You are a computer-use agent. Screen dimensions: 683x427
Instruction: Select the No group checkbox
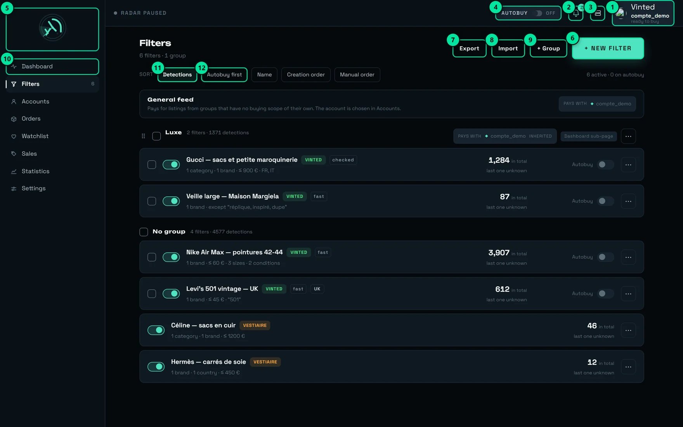pyautogui.click(x=144, y=232)
